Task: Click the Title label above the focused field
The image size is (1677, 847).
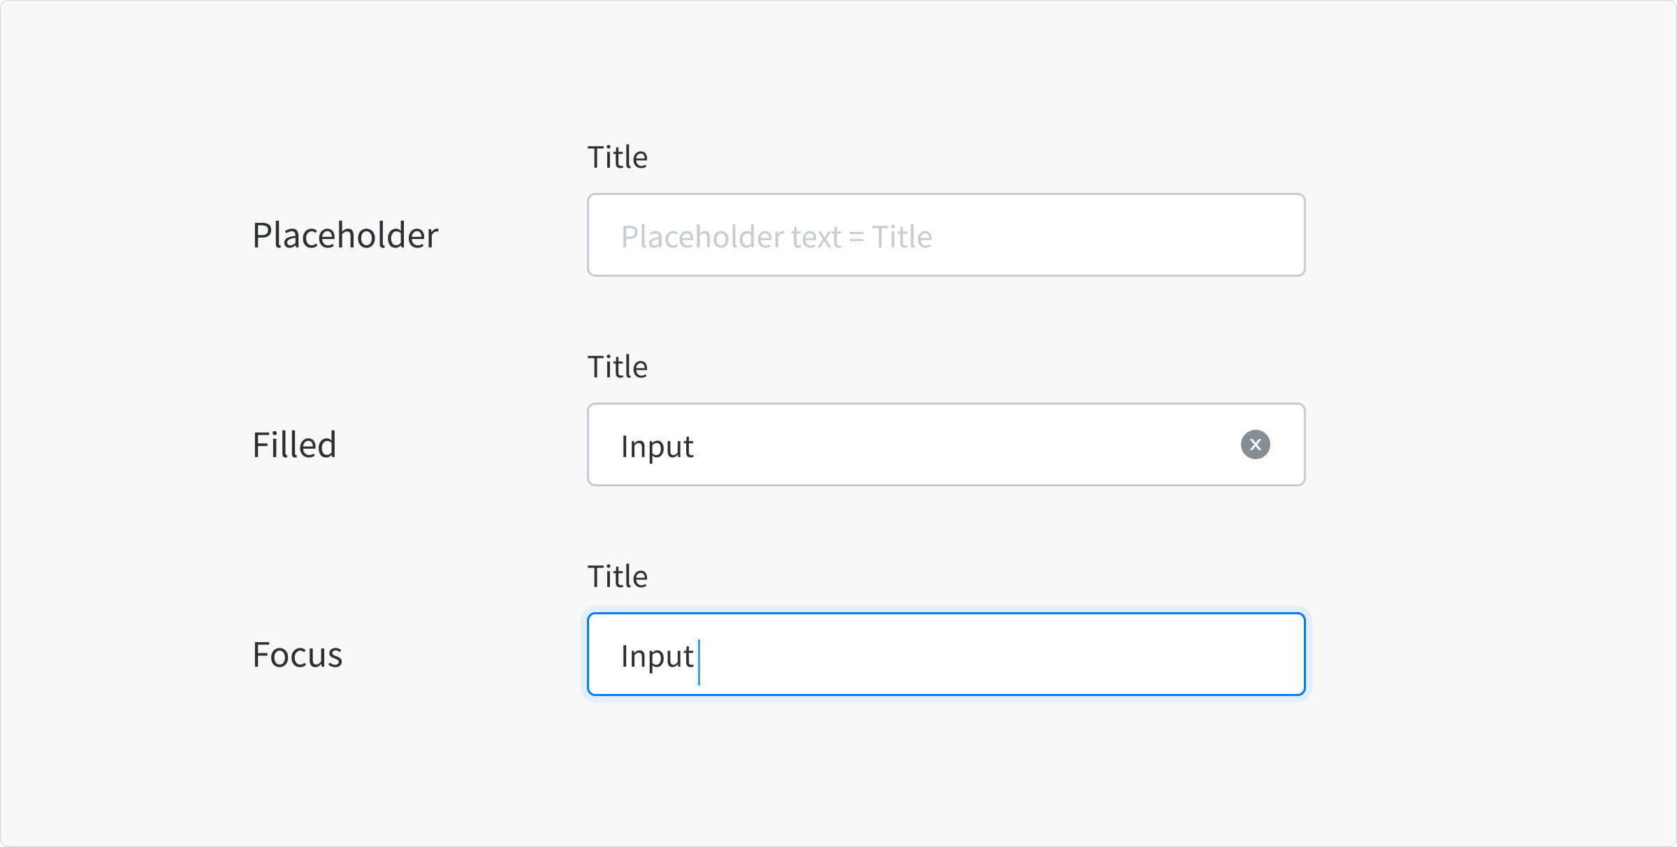Action: [617, 577]
